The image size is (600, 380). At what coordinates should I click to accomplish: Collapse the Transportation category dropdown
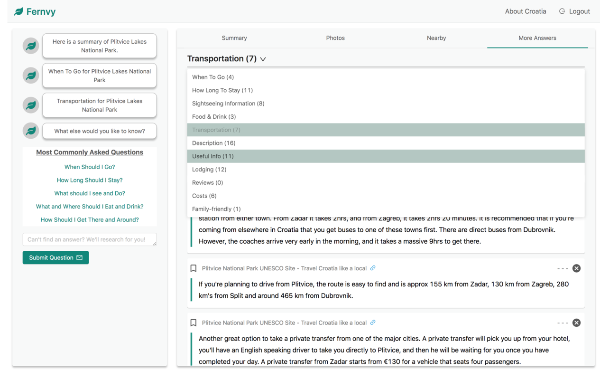click(264, 59)
